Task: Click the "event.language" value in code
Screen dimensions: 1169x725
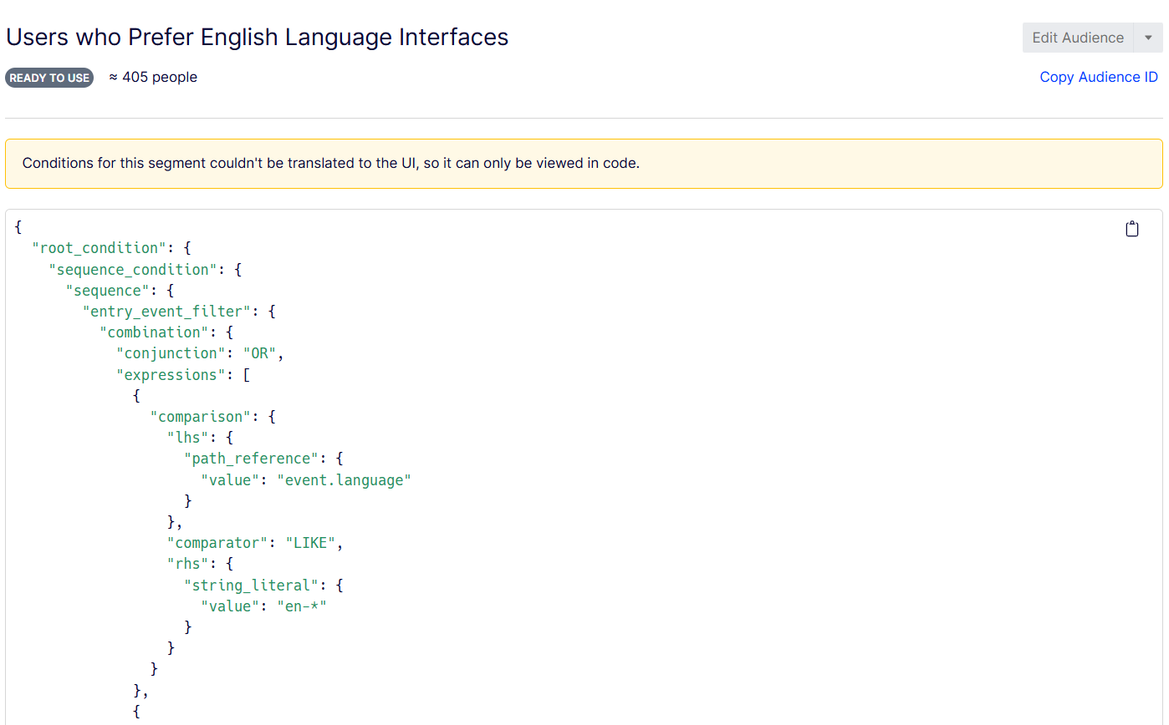Action: (x=344, y=480)
